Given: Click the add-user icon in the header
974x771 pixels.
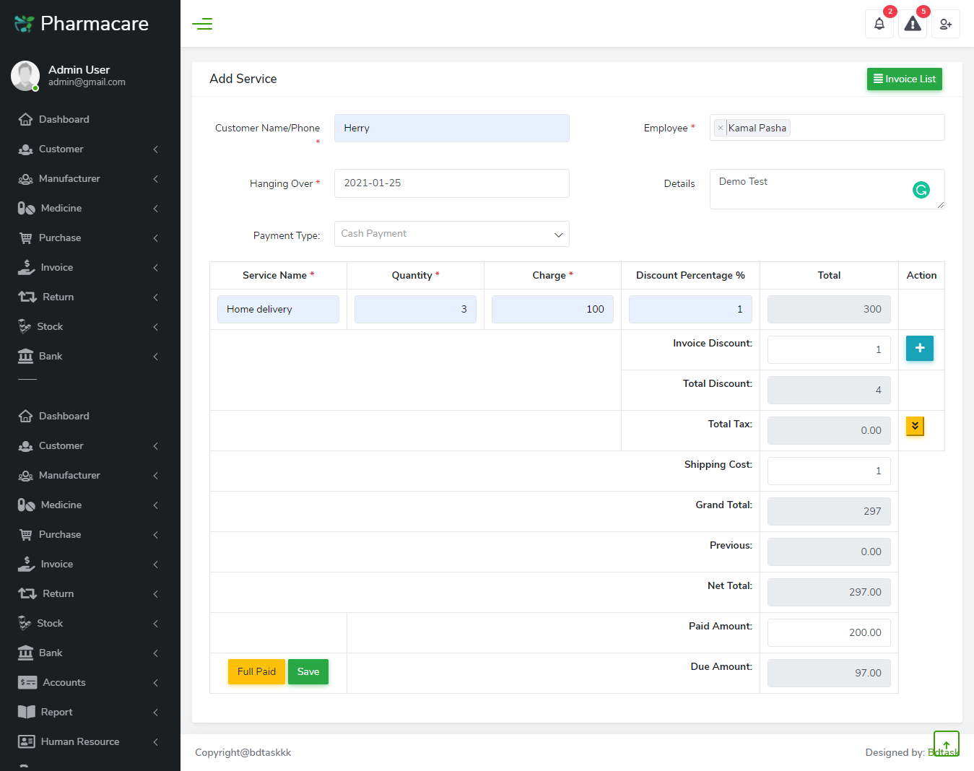Looking at the screenshot, I should [x=945, y=24].
